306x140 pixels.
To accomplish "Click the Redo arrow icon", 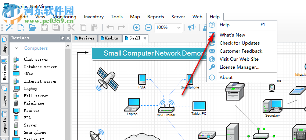I will coord(121,27).
